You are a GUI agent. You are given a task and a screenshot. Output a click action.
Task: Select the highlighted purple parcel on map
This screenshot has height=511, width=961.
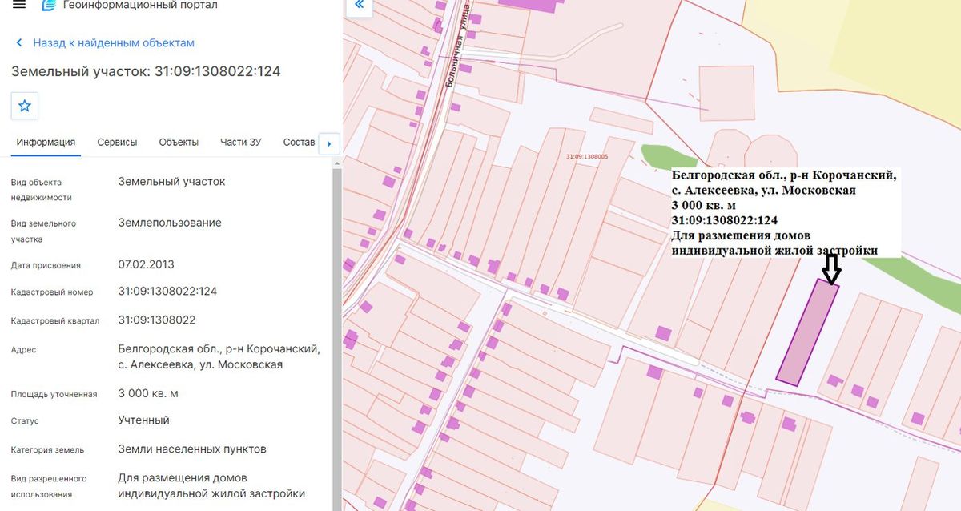(807, 332)
